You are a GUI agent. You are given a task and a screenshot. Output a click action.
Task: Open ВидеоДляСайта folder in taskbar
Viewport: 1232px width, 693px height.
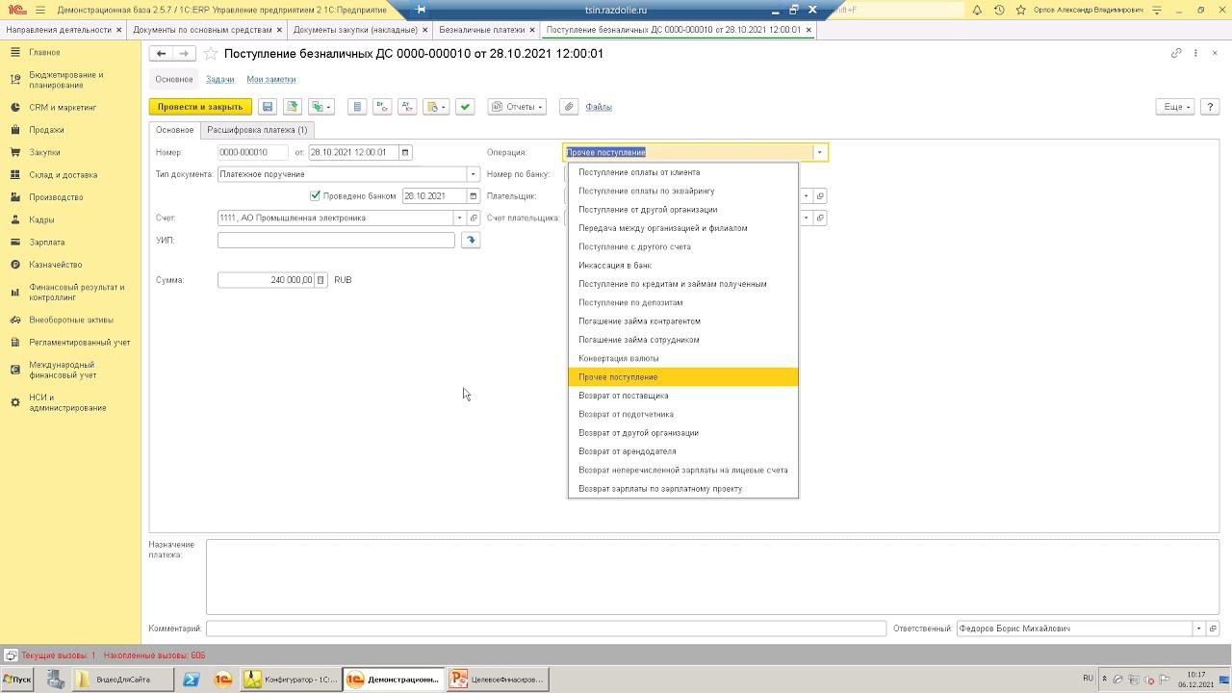click(124, 680)
